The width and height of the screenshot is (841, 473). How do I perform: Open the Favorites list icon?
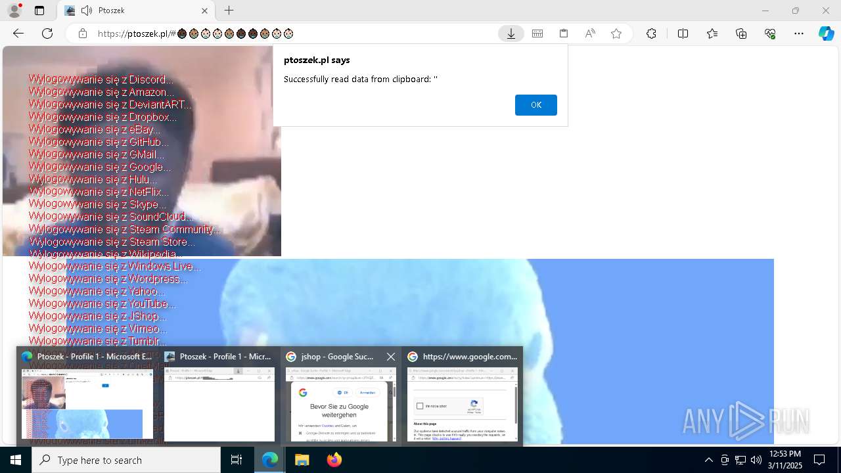[x=712, y=34]
